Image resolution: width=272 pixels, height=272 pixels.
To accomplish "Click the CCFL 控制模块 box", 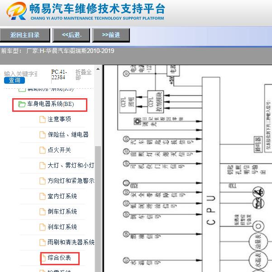I will (155, 102).
